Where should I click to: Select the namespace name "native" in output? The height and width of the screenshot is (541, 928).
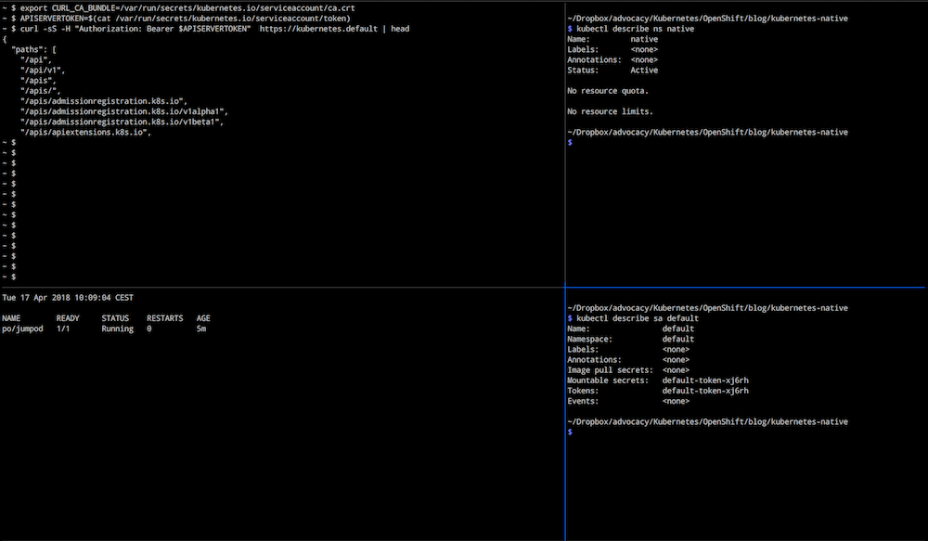(643, 38)
